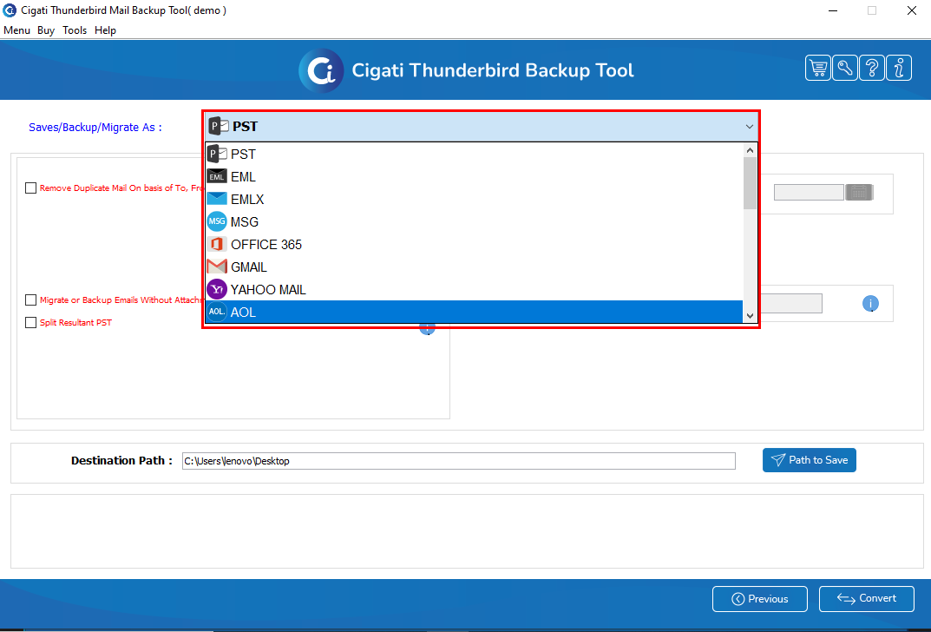Open the question mark help icon
Viewport: 931px width, 632px height.
coord(872,68)
